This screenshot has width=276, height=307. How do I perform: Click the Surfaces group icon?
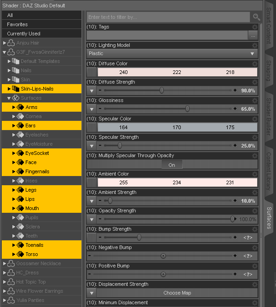[x=16, y=98]
